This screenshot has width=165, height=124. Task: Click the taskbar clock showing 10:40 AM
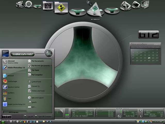[158, 121]
